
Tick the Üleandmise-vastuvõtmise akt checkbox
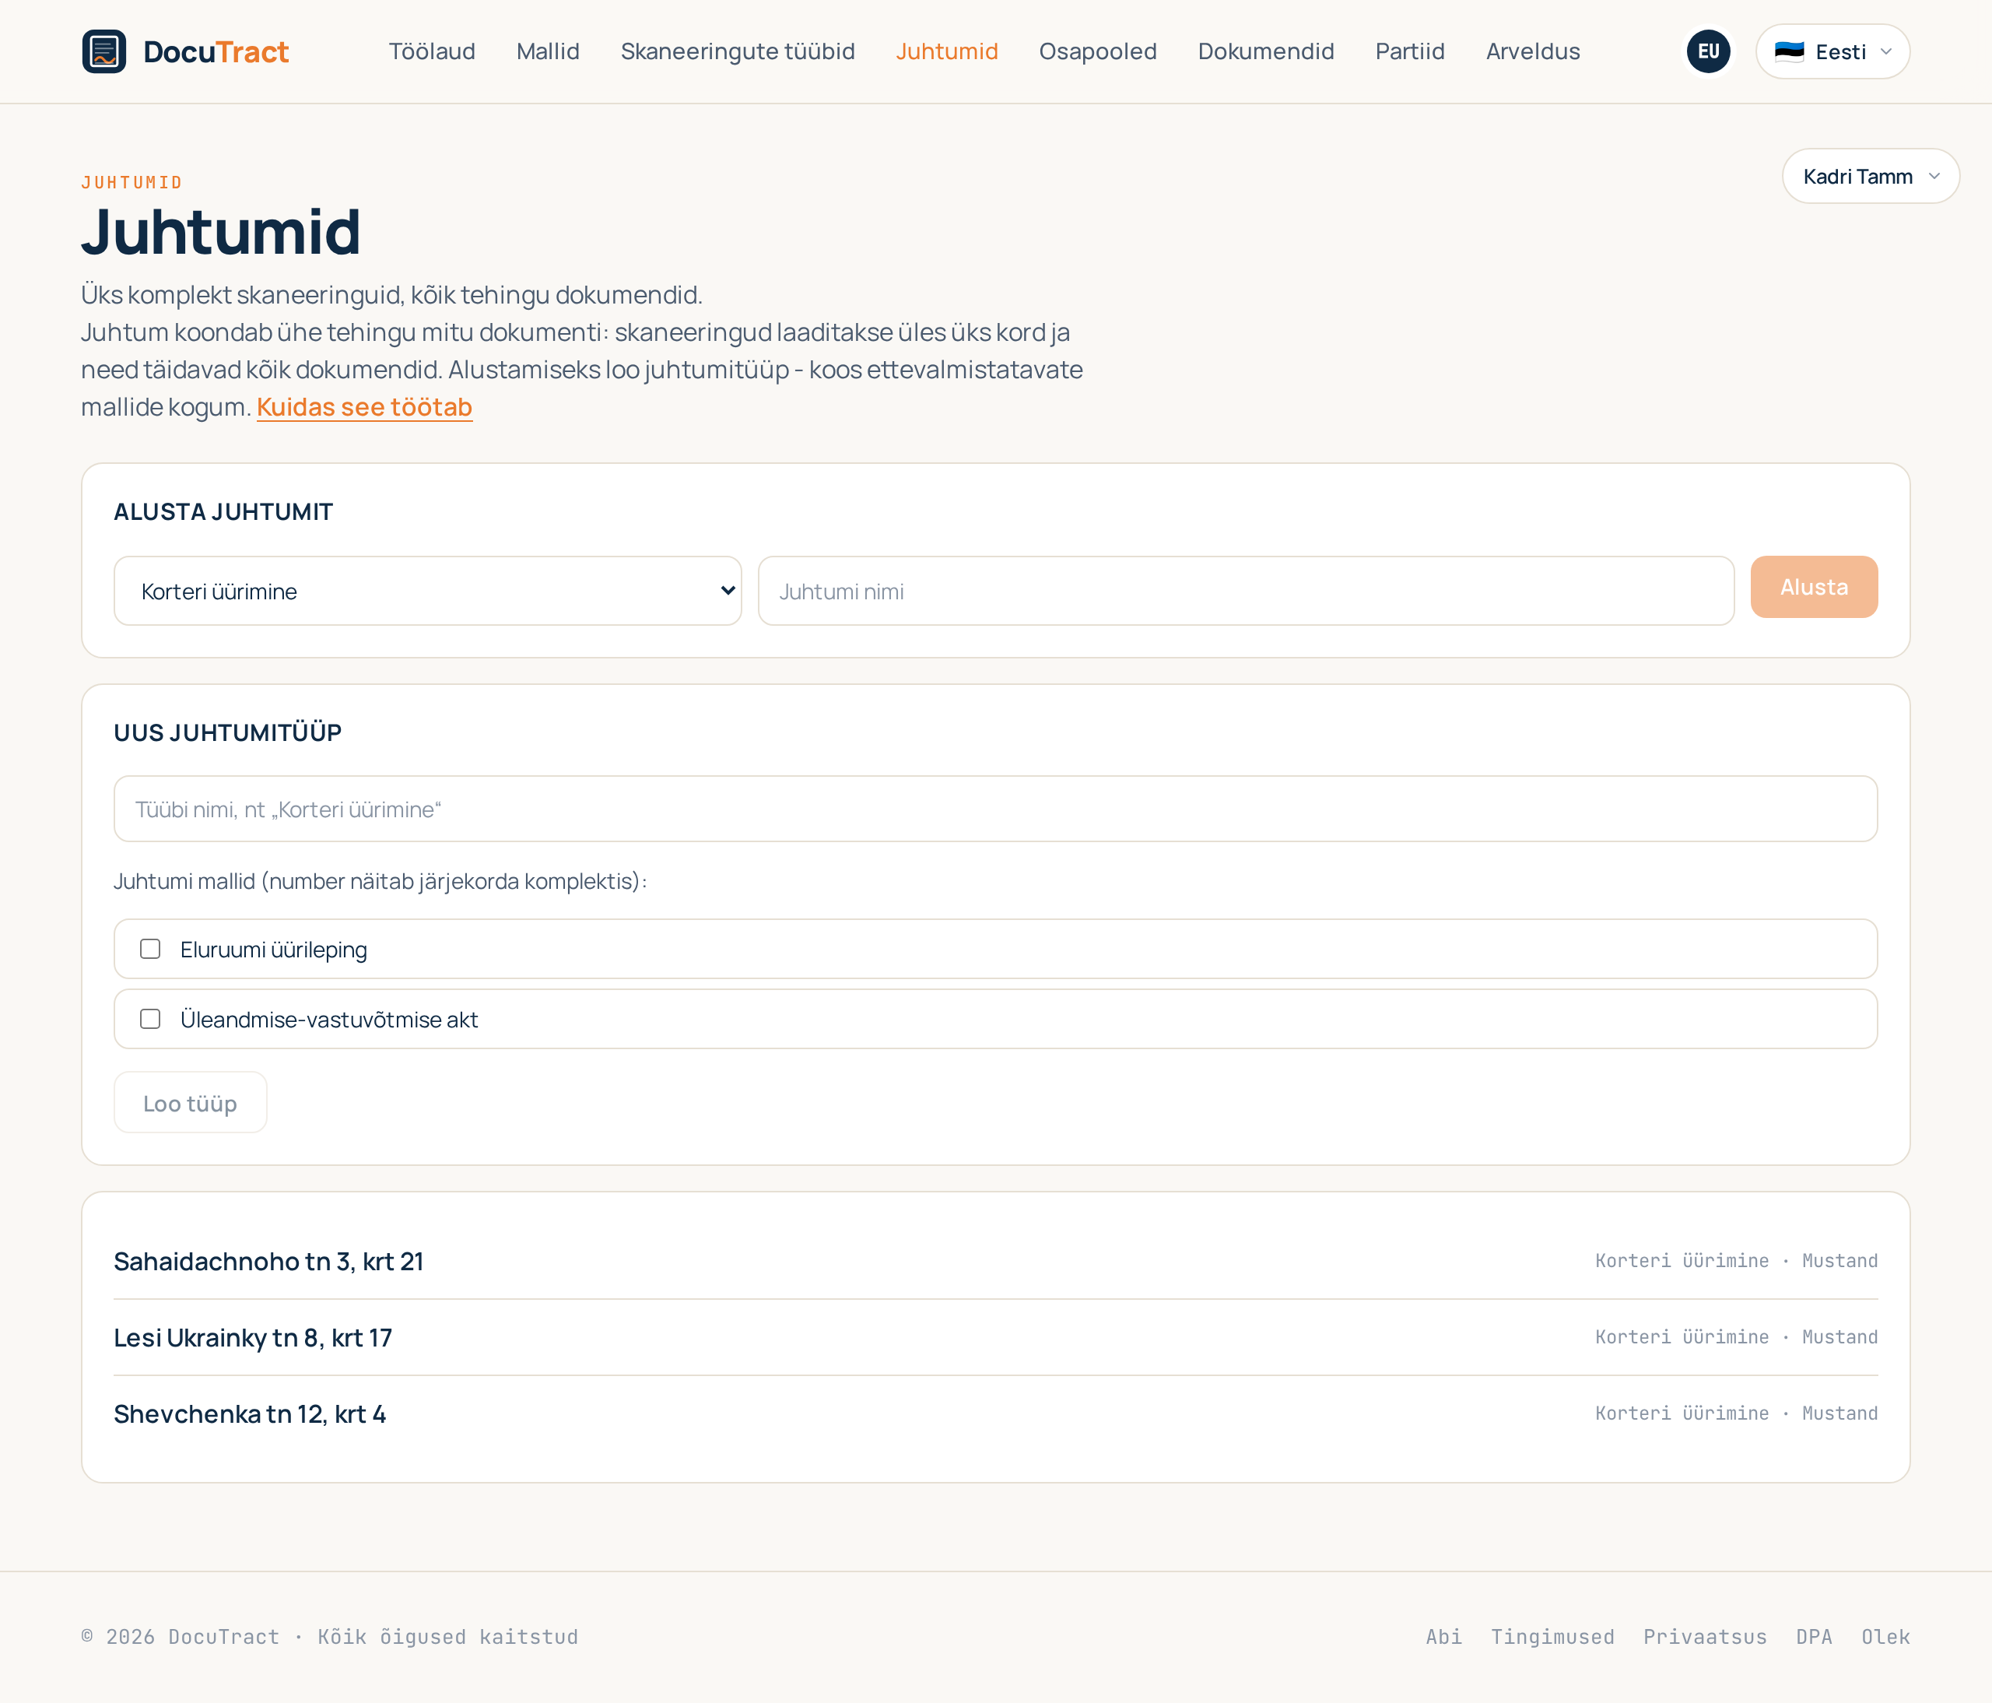(x=150, y=1020)
